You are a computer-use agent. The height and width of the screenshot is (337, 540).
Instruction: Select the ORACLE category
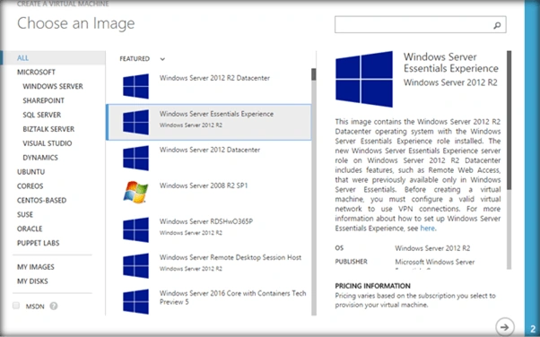pyautogui.click(x=30, y=229)
